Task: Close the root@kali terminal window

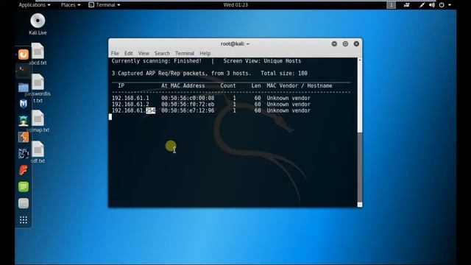Action: (x=356, y=44)
